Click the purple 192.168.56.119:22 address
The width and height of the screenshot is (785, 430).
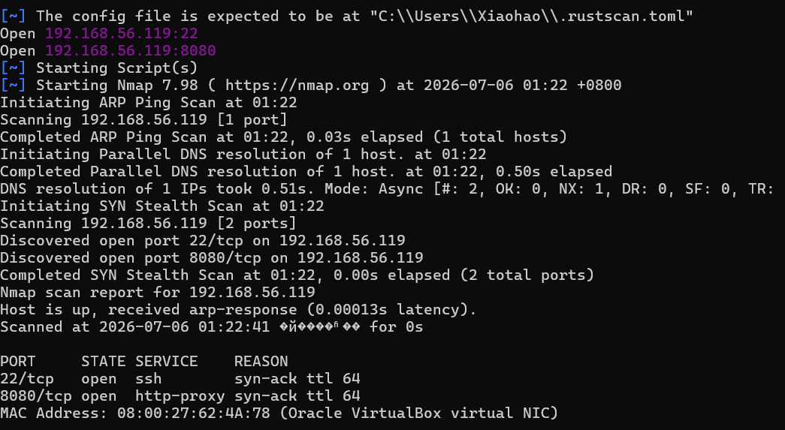(x=122, y=34)
